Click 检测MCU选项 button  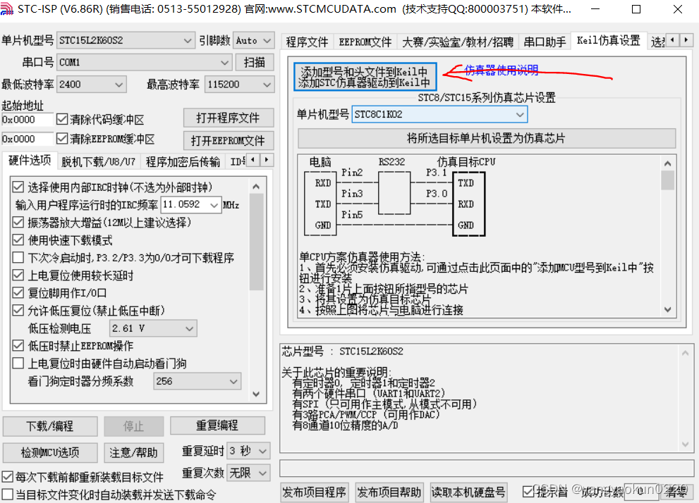(50, 453)
